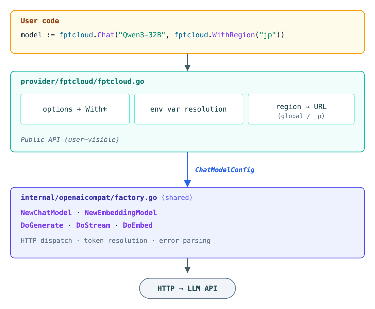The height and width of the screenshot is (309, 375).
Task: Click the blue ChatModelConfig arrow
Action: click(x=187, y=169)
